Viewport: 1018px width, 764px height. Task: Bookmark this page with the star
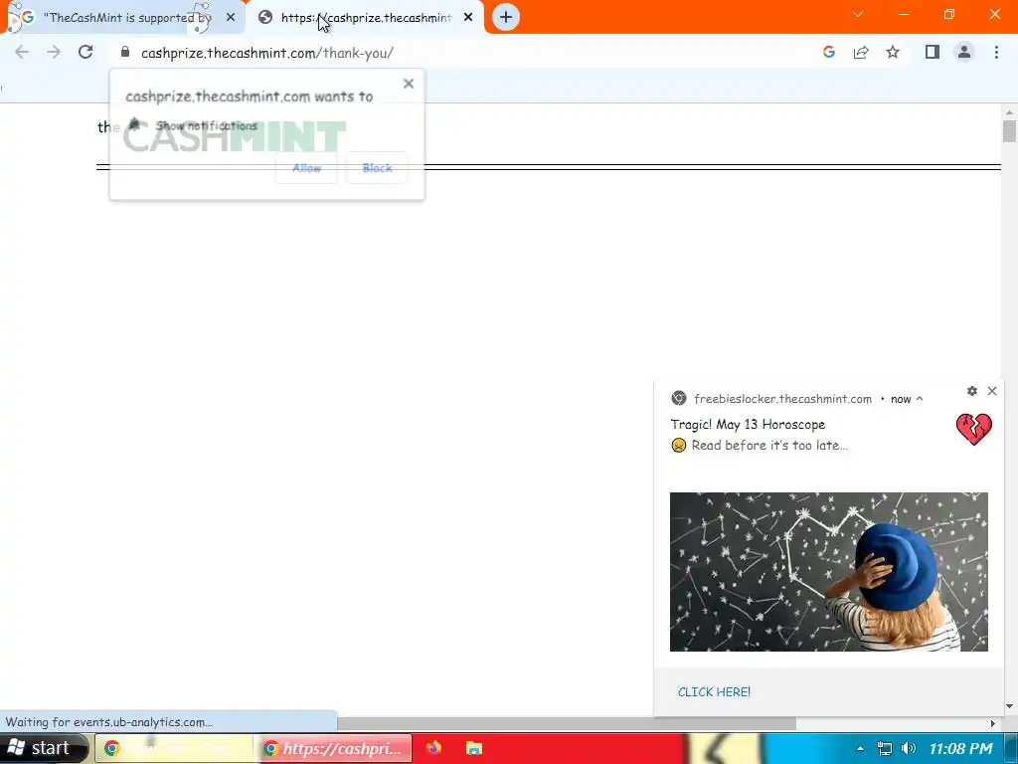coord(893,52)
